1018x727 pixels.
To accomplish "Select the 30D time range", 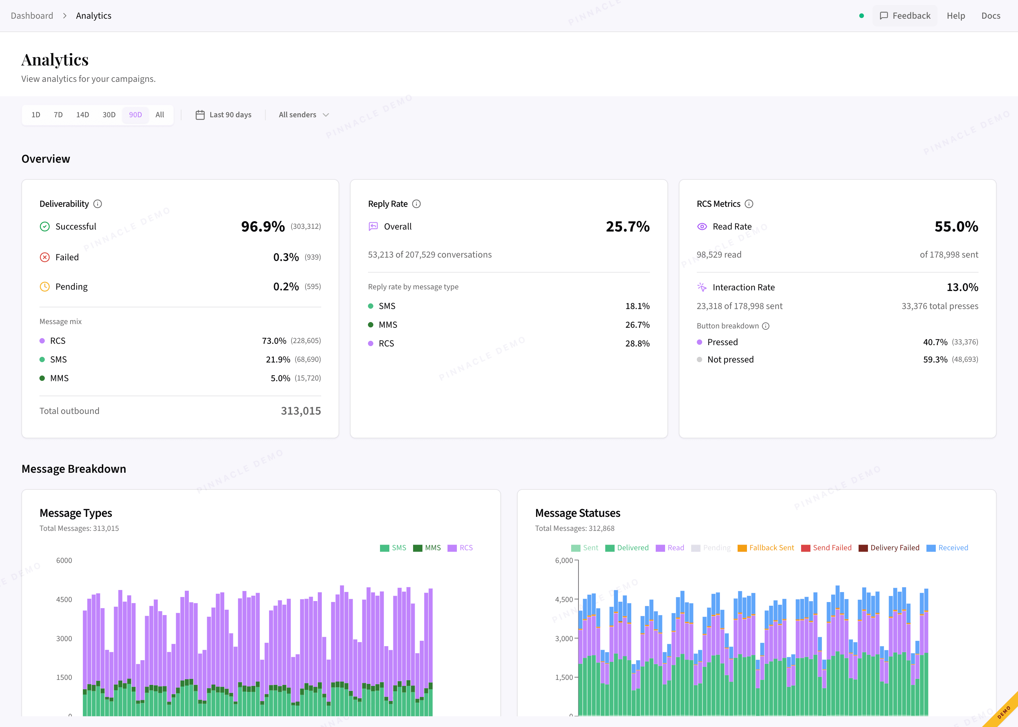I will (x=109, y=115).
